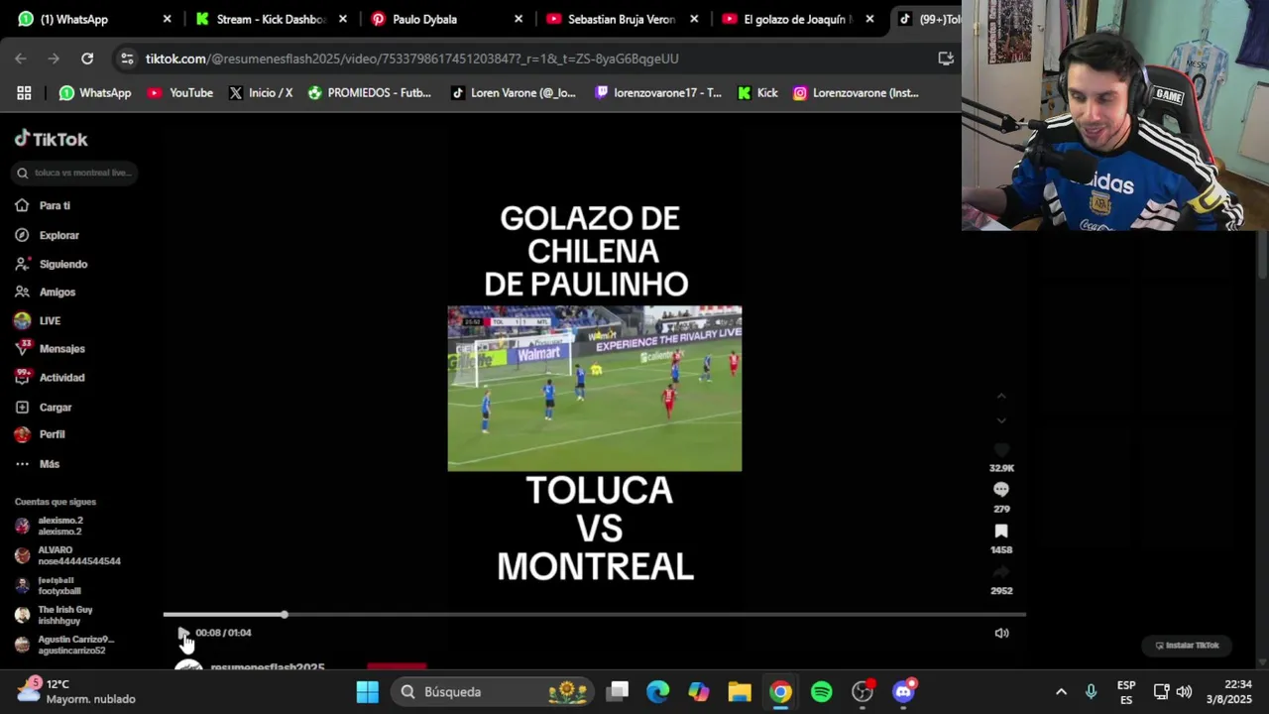1269x714 pixels.
Task: Open Amigos in TikTok sidebar
Action: pos(46,292)
